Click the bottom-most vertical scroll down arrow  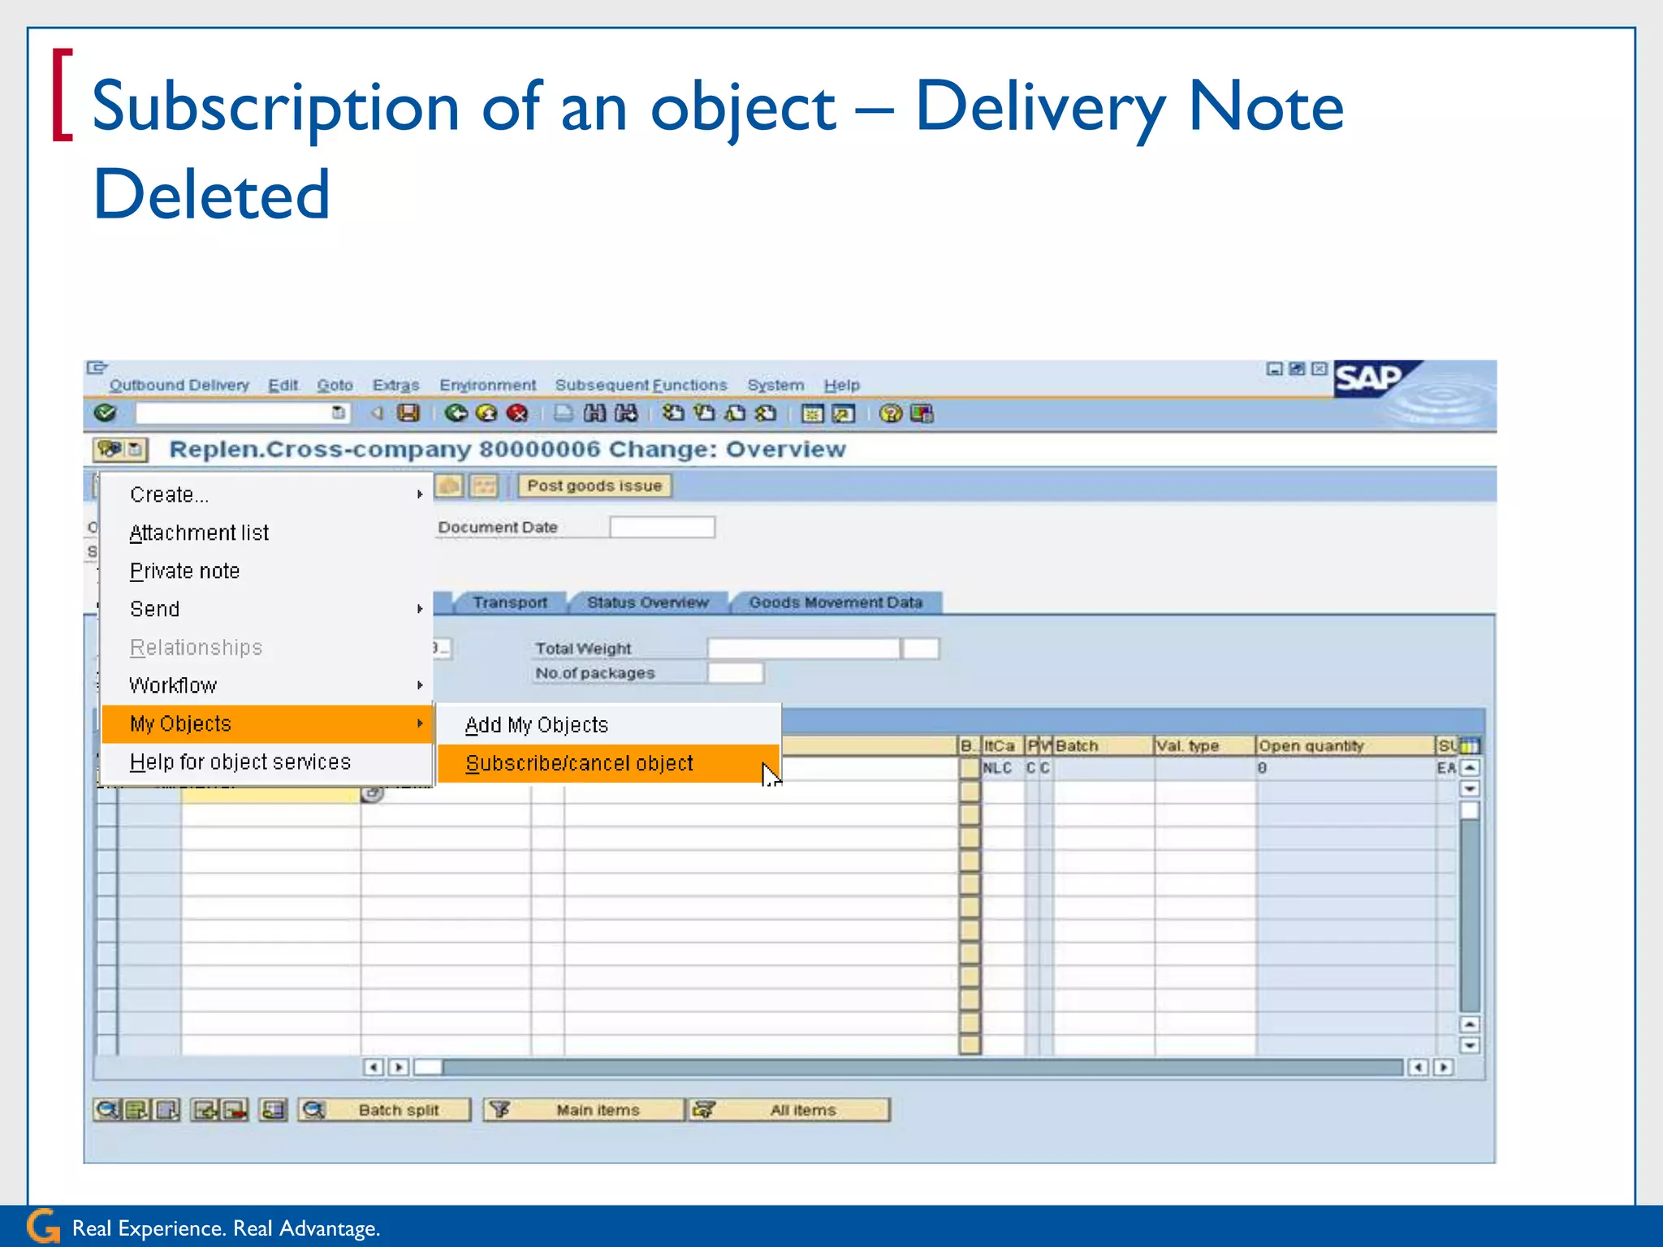tap(1470, 1046)
